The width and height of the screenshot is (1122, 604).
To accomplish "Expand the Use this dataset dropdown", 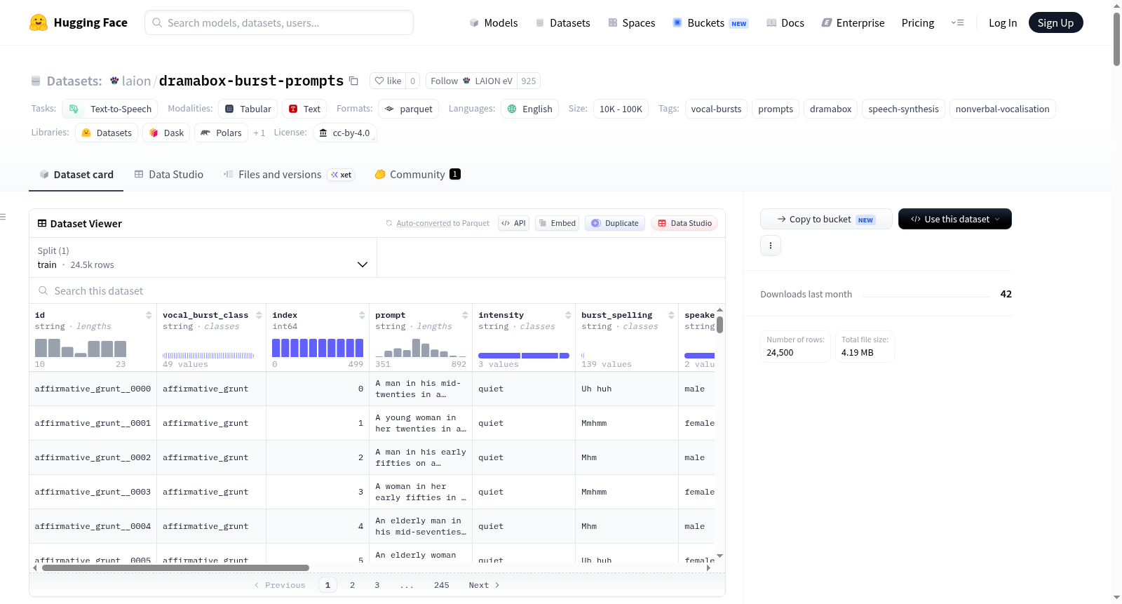I will [x=955, y=219].
